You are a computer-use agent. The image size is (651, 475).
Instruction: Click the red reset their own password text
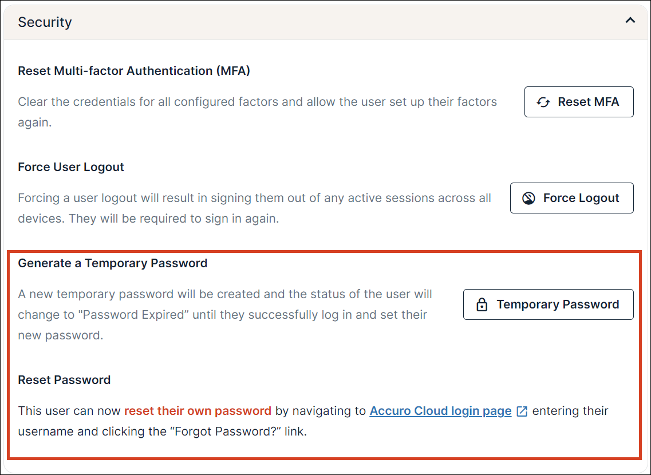(x=198, y=411)
